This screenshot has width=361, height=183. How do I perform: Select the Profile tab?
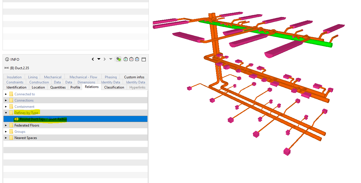tap(75, 87)
